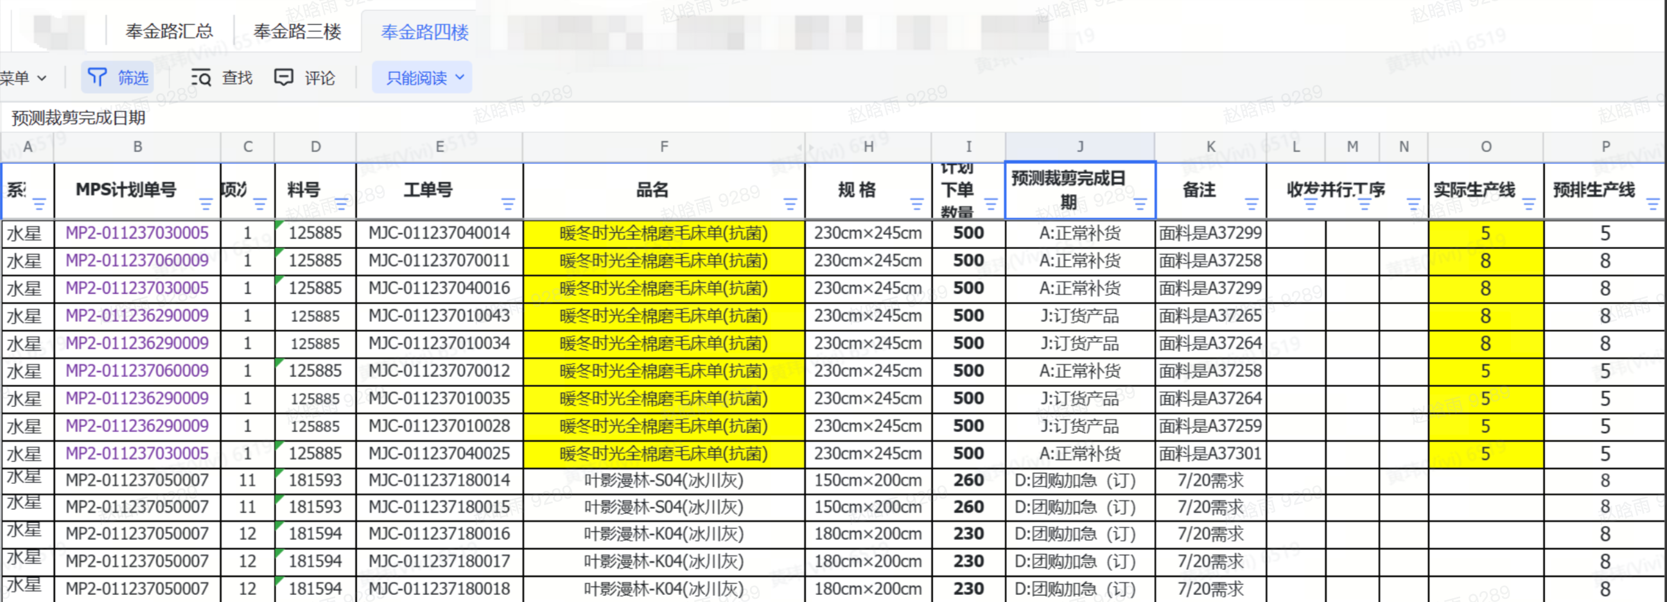The width and height of the screenshot is (1667, 602).
Task: Open filter icon on 工单号 column
Action: (x=508, y=205)
